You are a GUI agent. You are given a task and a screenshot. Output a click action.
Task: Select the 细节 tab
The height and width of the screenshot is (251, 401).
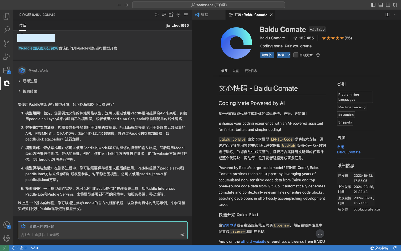pos(224,71)
